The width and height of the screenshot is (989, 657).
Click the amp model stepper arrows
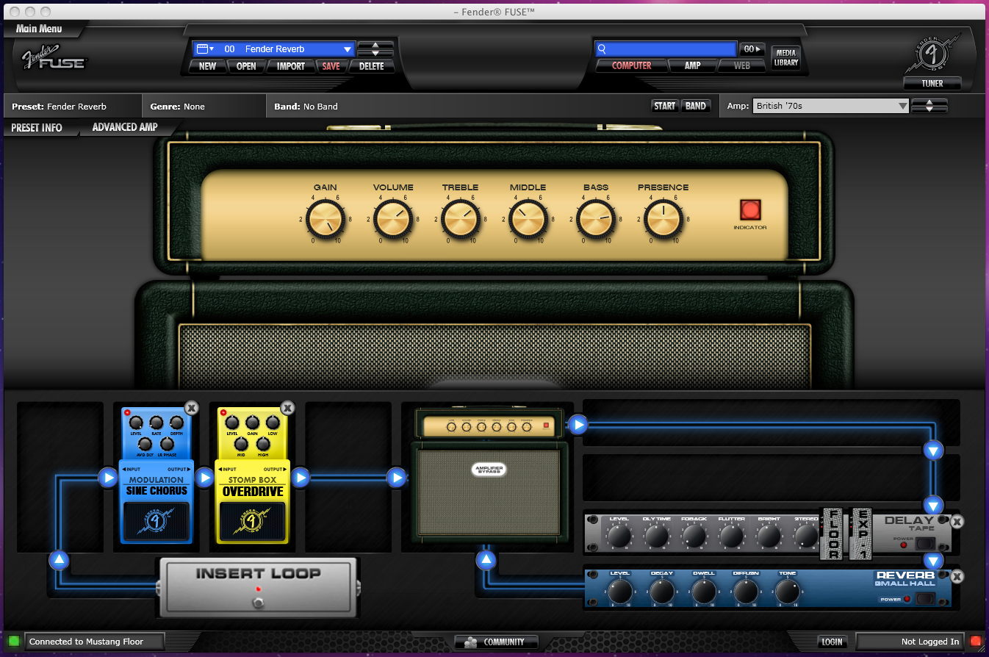pyautogui.click(x=929, y=106)
